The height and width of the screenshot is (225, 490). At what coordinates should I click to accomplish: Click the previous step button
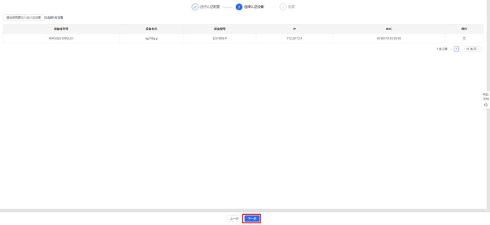(234, 219)
